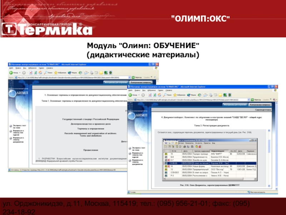The width and height of the screenshot is (286, 215).
Task: Open the Правка menu in the front browser window
Action: (137, 90)
